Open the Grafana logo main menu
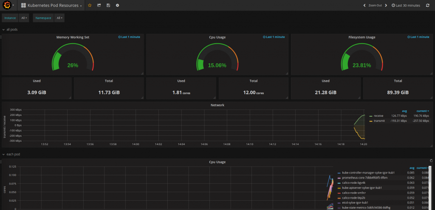This screenshot has width=435, height=210. click(x=8, y=5)
